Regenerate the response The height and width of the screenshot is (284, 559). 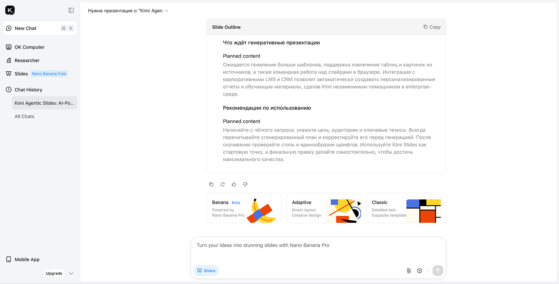(x=223, y=184)
